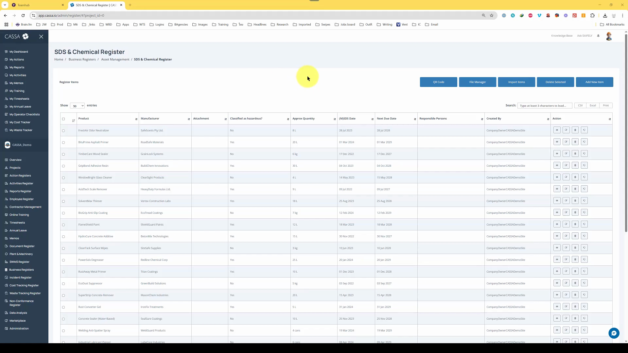Tick the select-all checkbox in table header
Viewport: 628px width, 353px height.
(x=63, y=119)
